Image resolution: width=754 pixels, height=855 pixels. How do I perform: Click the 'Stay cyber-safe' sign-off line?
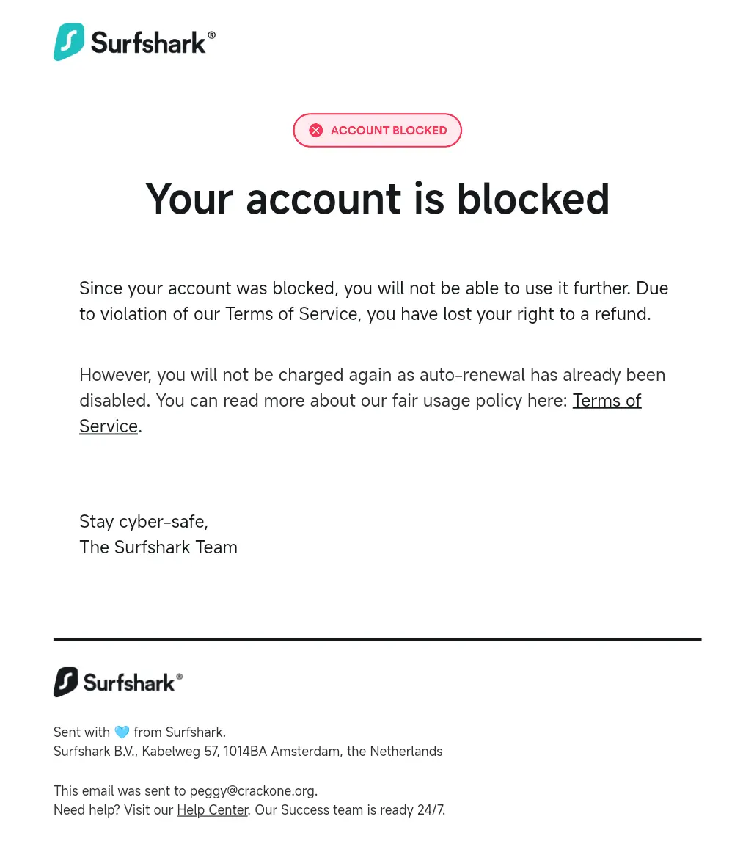pos(144,522)
